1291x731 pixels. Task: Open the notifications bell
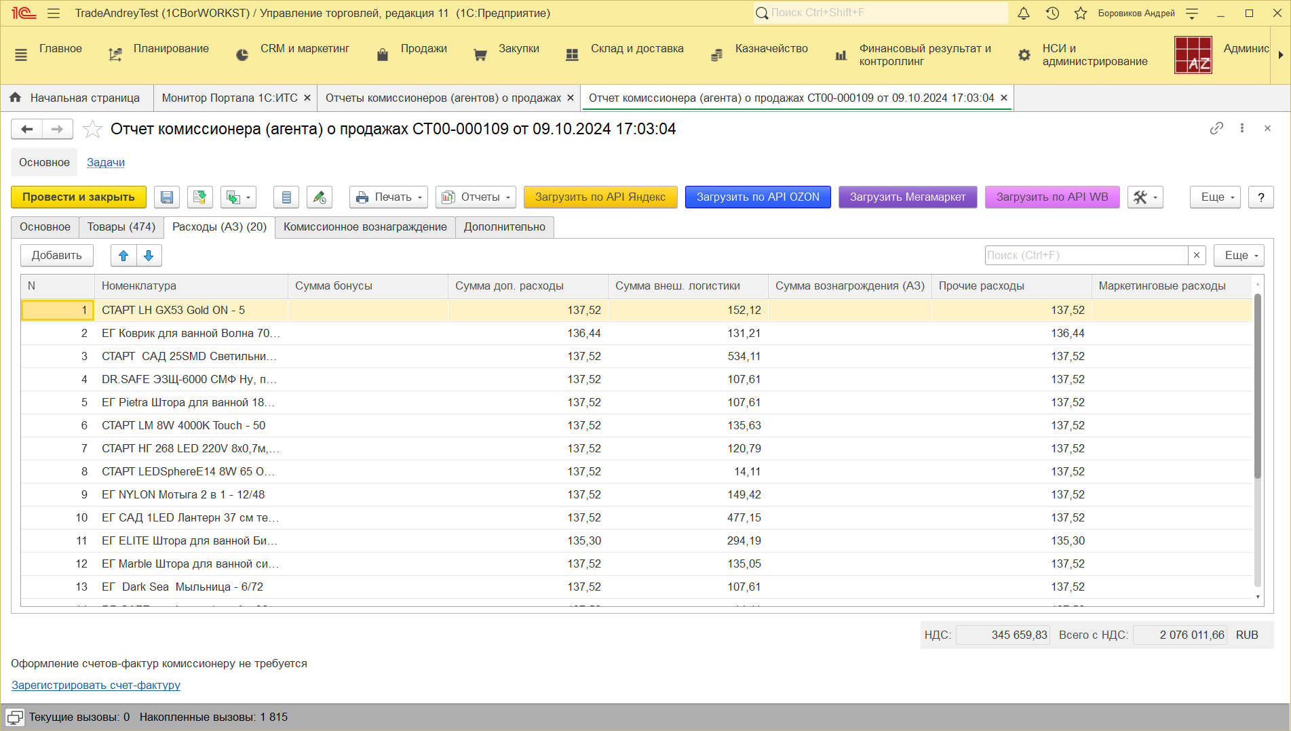[1024, 14]
